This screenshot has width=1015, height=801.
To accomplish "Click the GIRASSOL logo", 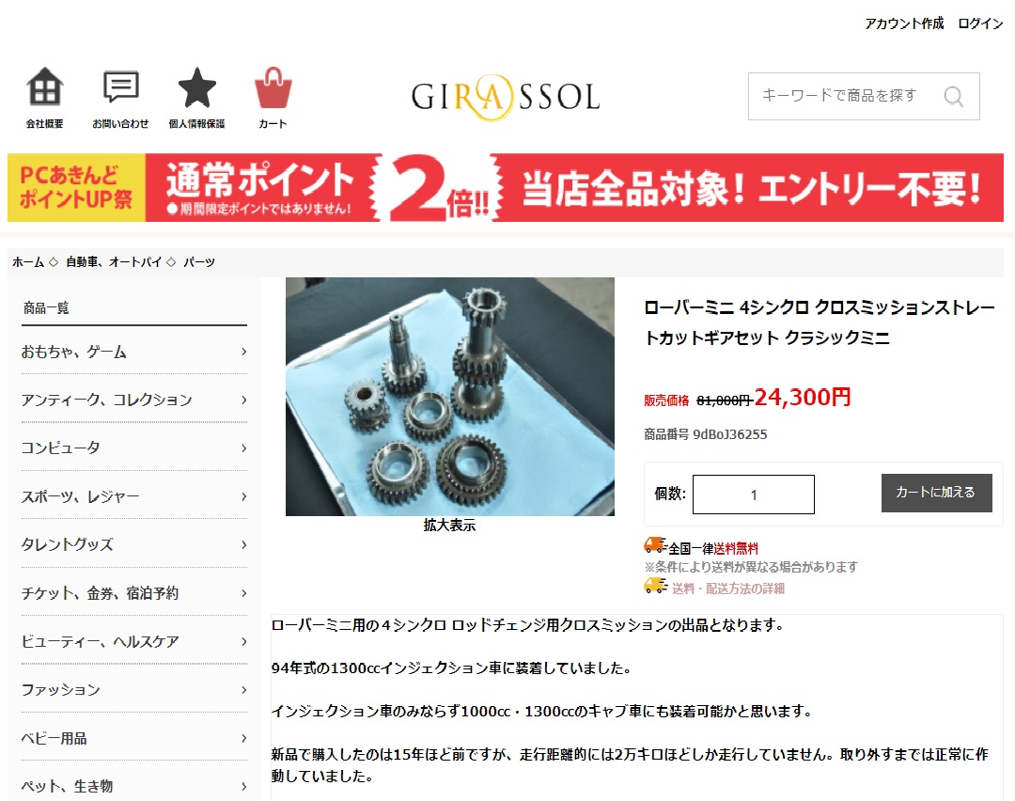I will [x=506, y=97].
